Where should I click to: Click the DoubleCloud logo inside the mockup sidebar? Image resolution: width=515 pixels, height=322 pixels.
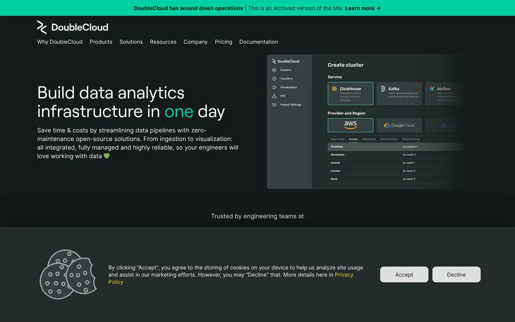[x=286, y=61]
